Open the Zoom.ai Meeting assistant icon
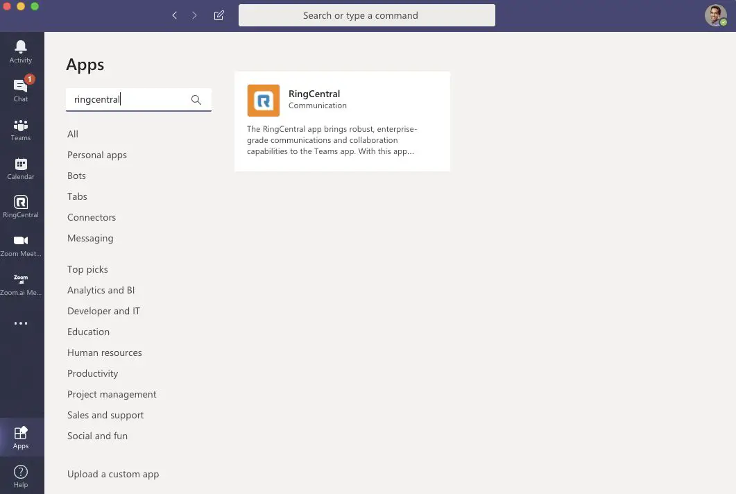Screen dimensions: 736x494 [21, 282]
